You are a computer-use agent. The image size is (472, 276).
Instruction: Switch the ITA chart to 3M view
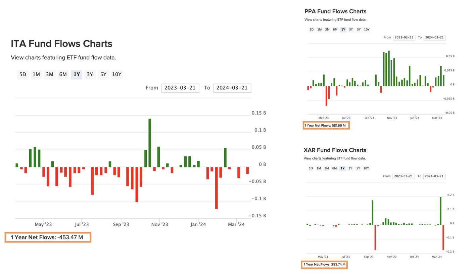(x=49, y=74)
